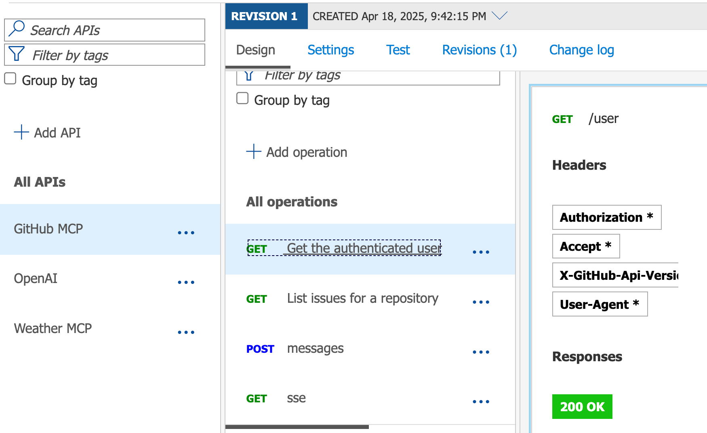
Task: Click the Responses section title
Action: click(x=587, y=357)
